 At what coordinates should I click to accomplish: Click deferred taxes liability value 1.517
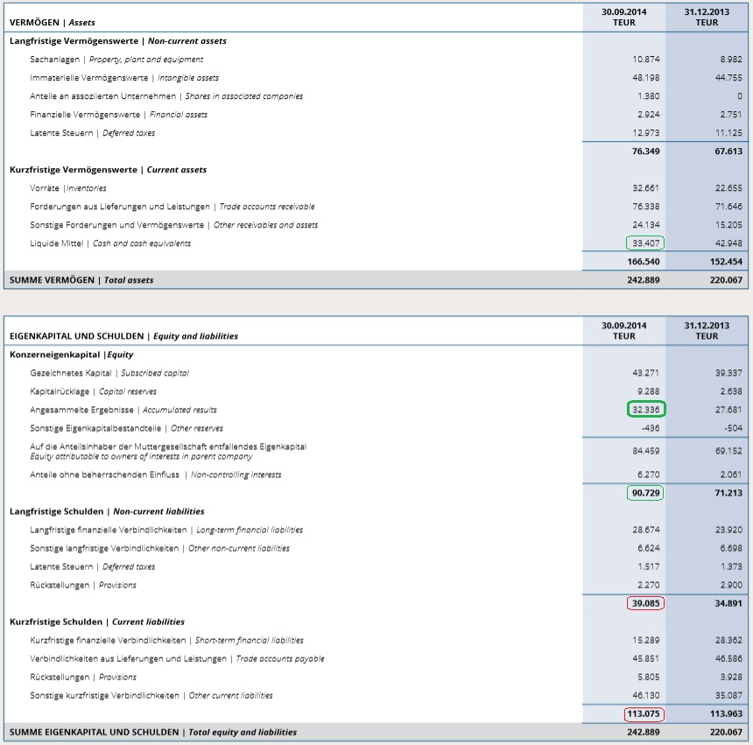pos(648,567)
